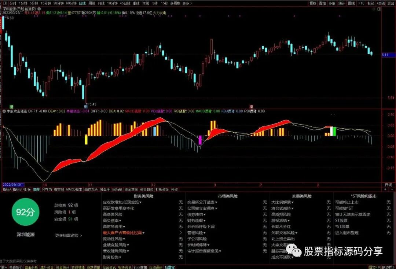Image resolution: width=396 pixels, height=269 pixels.
Task: Click the 财 marker below the chart low
Action: coord(85,107)
